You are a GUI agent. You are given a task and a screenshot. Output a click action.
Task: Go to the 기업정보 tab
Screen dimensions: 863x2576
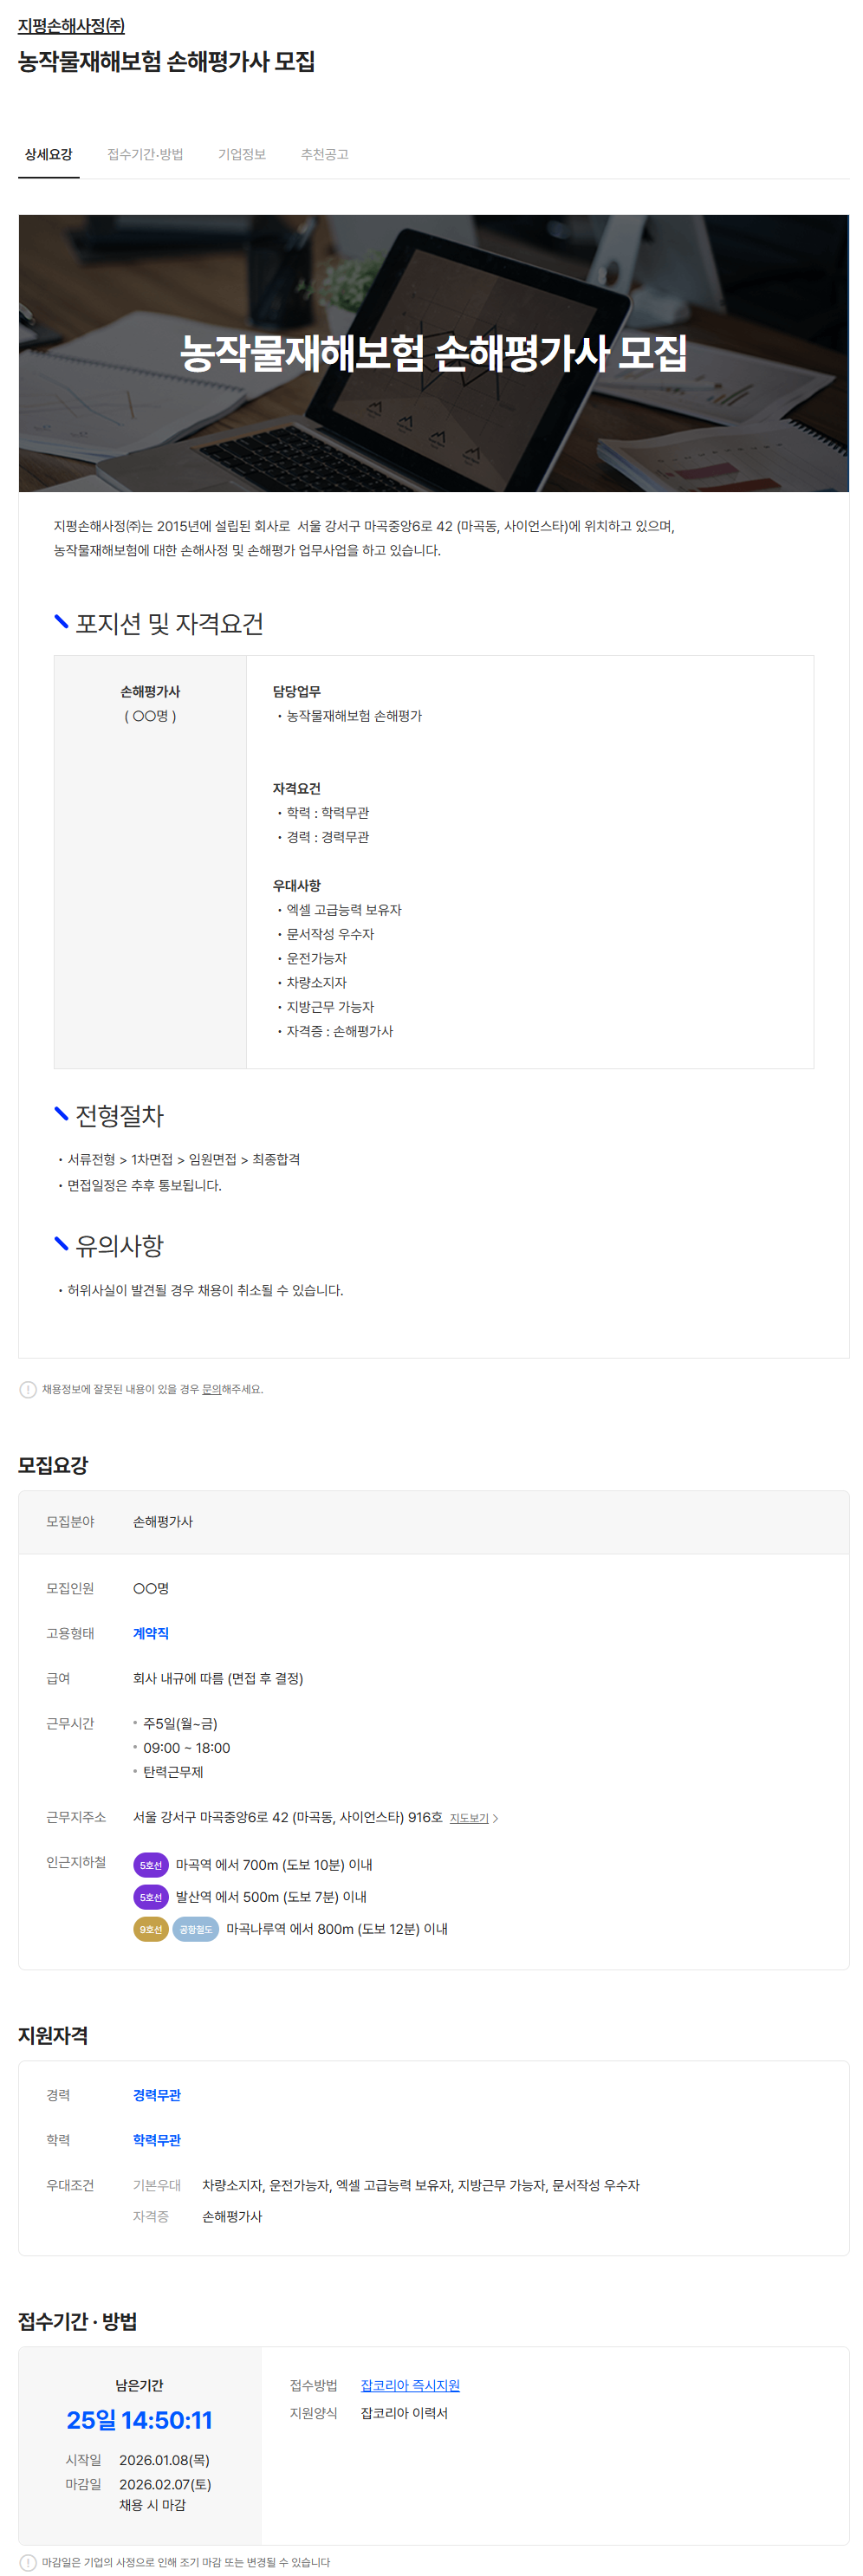coord(241,155)
